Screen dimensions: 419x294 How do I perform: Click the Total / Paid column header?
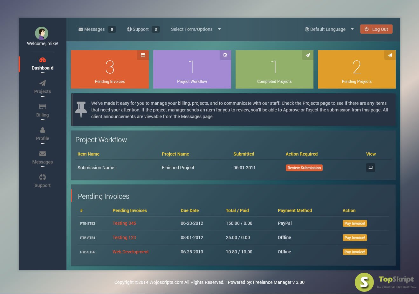pos(237,210)
